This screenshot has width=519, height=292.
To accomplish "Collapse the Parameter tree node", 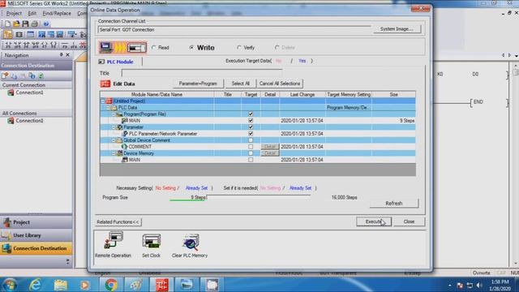I will pos(114,127).
